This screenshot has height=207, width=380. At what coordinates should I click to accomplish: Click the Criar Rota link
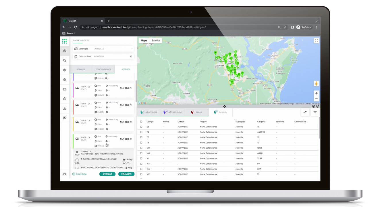coord(79,174)
